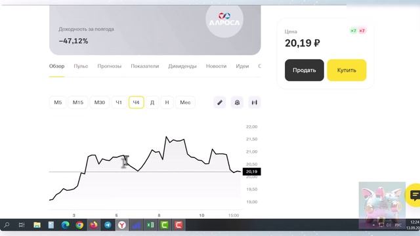Set a price alert with bell icon
420x236 pixels.
237,102
